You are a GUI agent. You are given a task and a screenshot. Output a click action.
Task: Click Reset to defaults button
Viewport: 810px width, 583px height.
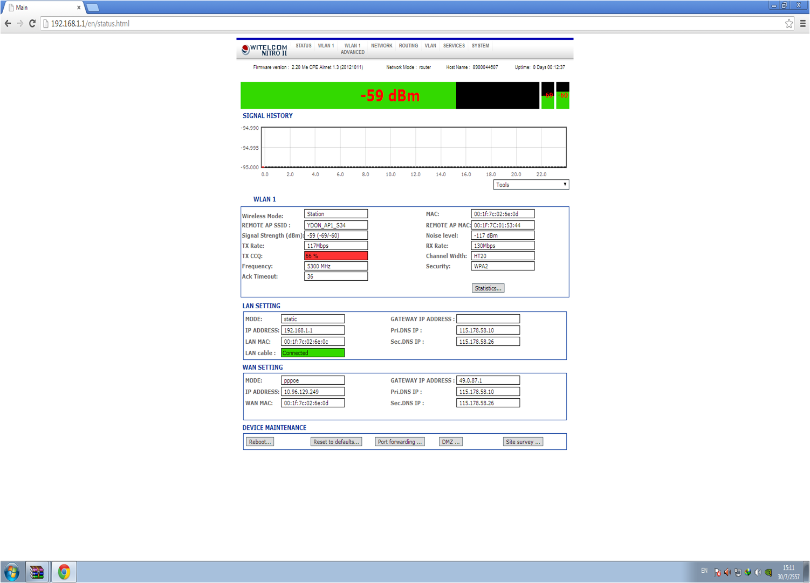[336, 442]
